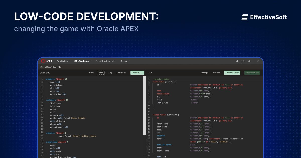Click Save Model
This screenshot has width=301, height=158.
point(121,73)
